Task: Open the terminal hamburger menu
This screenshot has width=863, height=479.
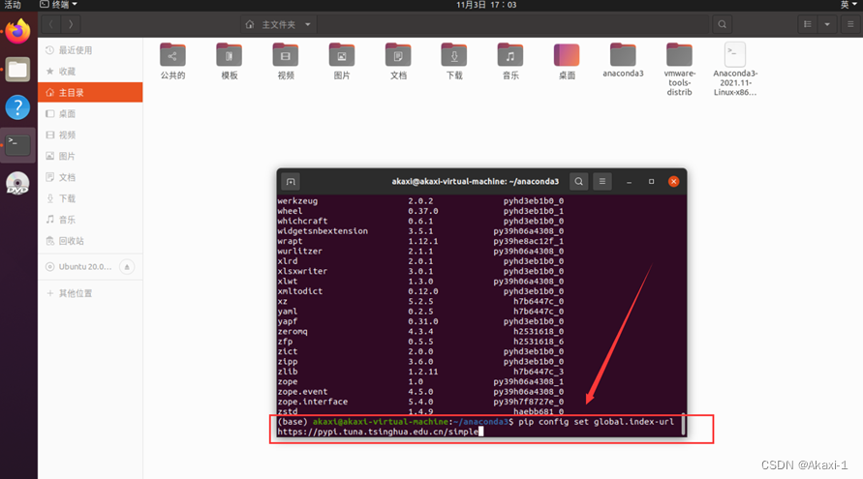Action: [602, 182]
